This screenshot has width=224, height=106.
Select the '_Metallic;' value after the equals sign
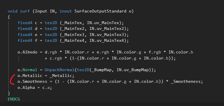[62, 76]
